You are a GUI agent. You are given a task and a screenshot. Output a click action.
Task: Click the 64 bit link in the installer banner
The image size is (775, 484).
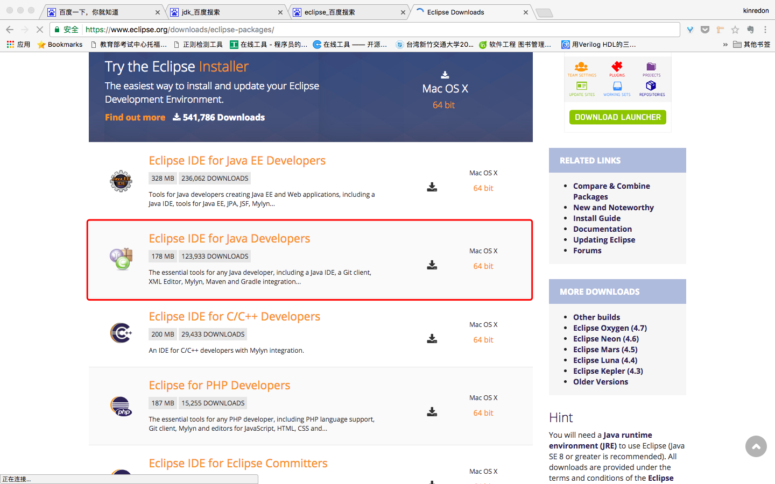click(444, 105)
